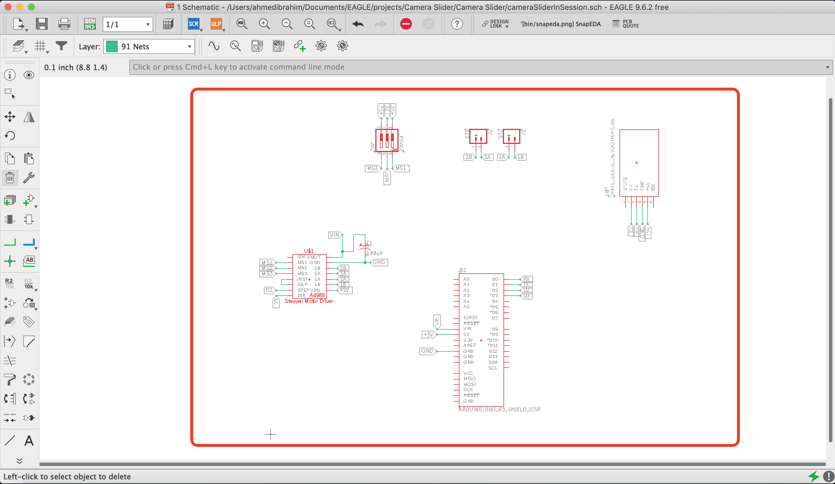Expand the command line history dropdown
This screenshot has height=484, width=835.
pos(827,67)
